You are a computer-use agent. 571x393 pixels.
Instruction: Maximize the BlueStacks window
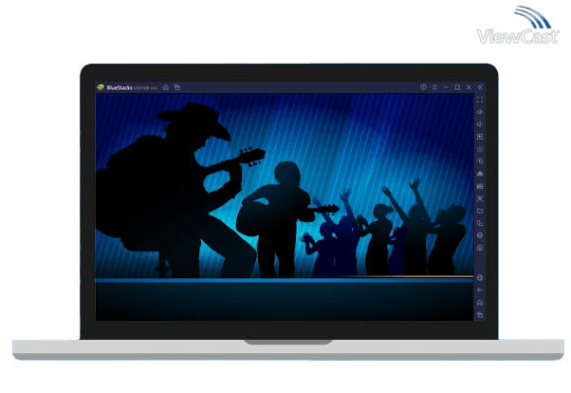(457, 87)
